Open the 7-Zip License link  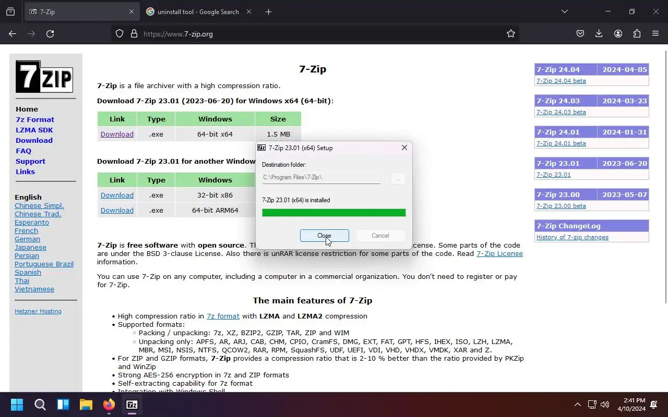pos(499,253)
